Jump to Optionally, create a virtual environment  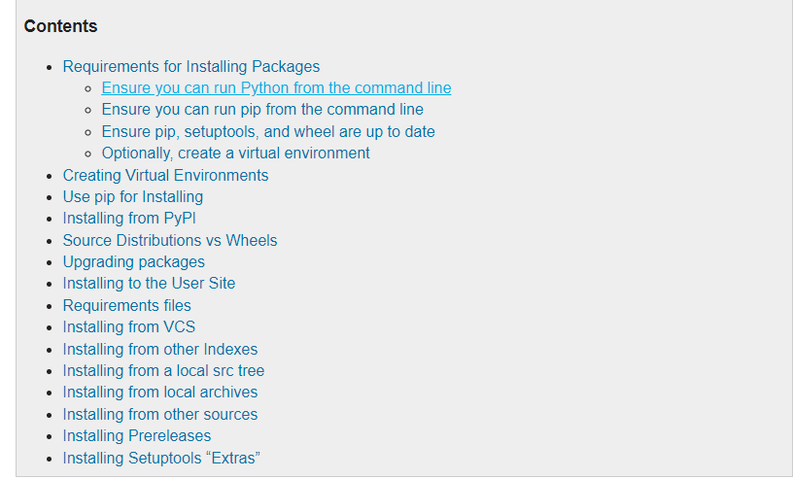tap(235, 153)
